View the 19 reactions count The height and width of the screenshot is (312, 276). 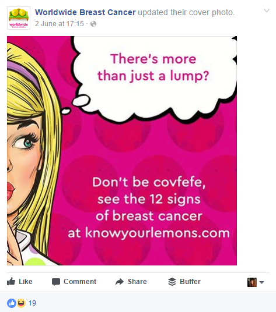[x=32, y=303]
